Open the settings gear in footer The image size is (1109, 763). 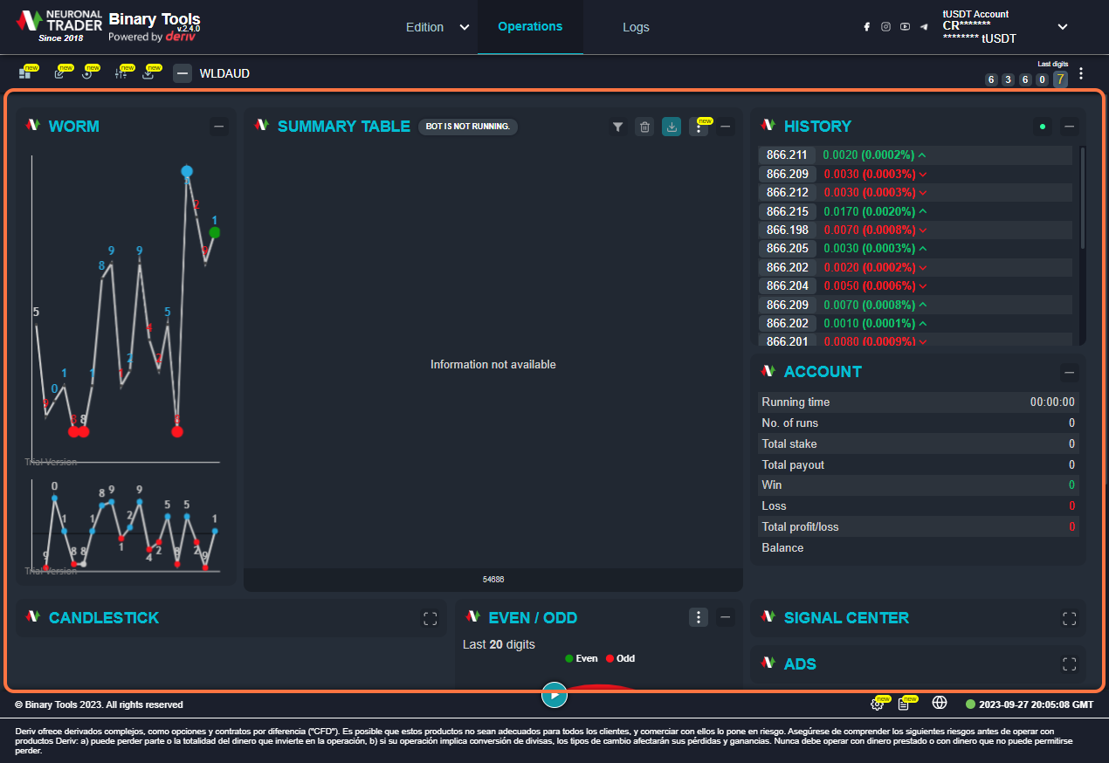[x=877, y=704]
